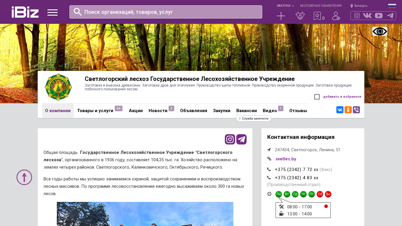The height and width of the screenshot is (226, 402).
Task: Click 'добавить в избранное' label
Action: (x=342, y=97)
